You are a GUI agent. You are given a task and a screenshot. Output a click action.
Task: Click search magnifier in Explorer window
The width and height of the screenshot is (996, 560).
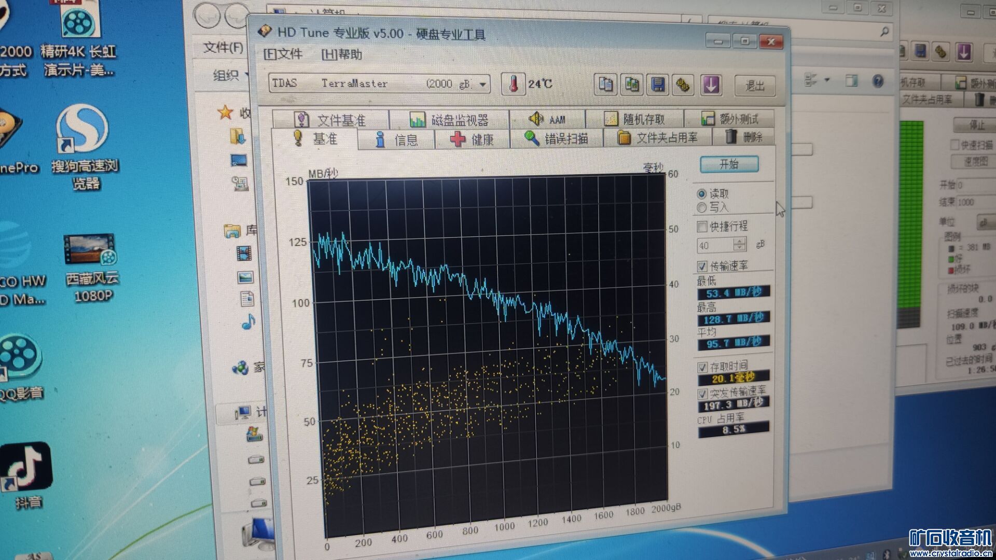coord(884,32)
